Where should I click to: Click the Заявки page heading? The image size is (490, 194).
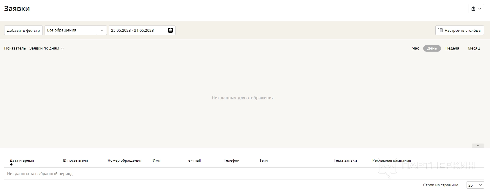17,9
